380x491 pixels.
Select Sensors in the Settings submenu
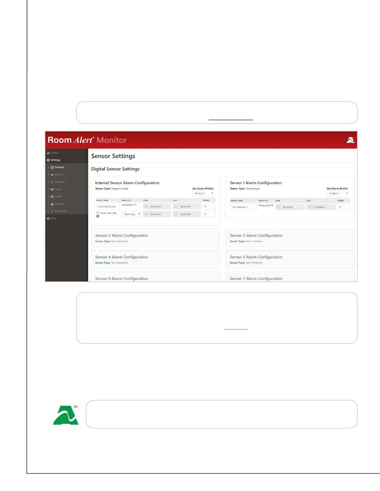tap(57, 167)
